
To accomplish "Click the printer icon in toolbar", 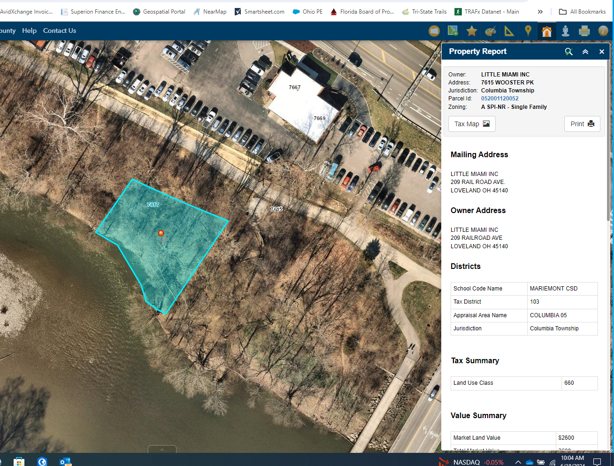I will (584, 31).
